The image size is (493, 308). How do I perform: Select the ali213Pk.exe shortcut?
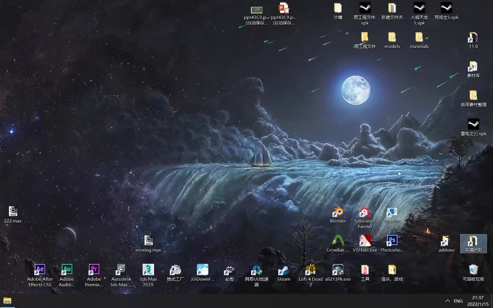(x=338, y=272)
